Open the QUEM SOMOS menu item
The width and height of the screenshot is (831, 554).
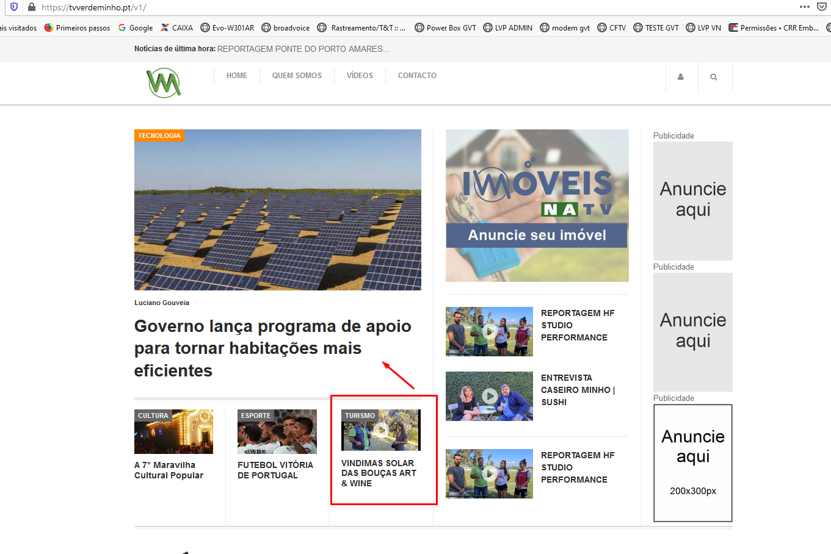point(297,76)
